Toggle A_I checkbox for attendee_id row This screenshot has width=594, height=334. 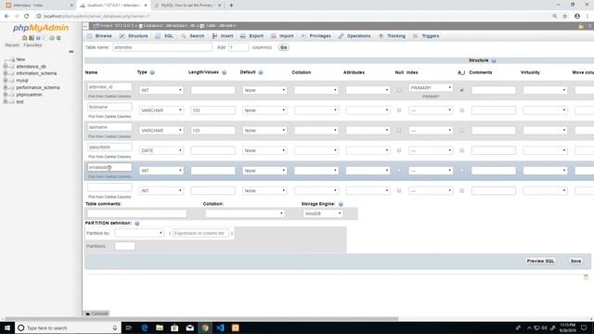tap(462, 90)
